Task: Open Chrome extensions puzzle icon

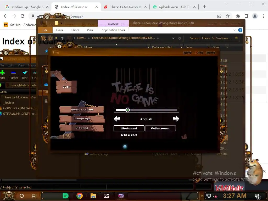Action: tap(238, 16)
